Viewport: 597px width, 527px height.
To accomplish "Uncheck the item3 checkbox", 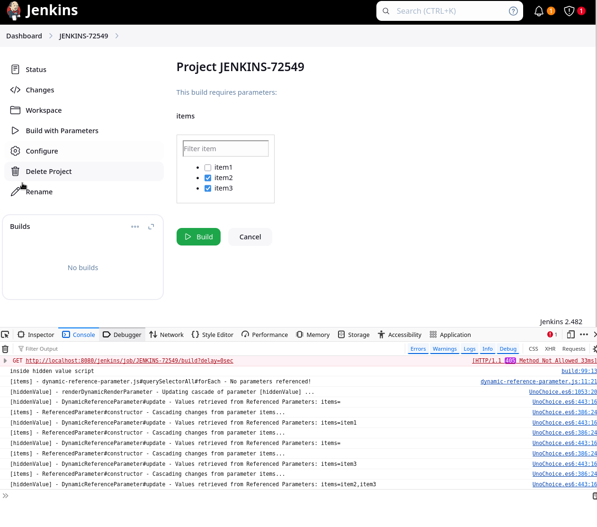I will [208, 188].
